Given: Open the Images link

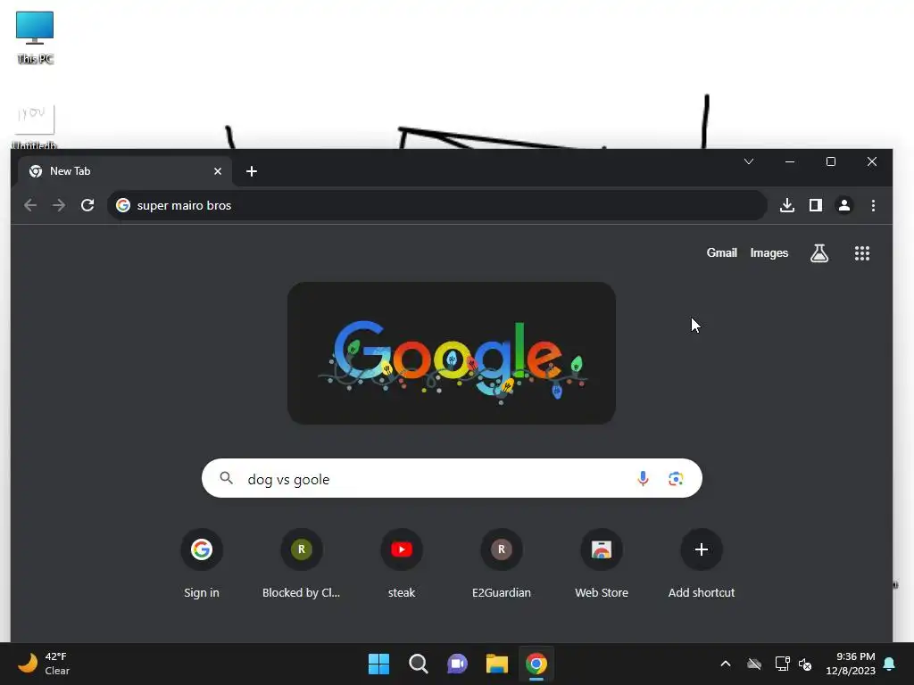Looking at the screenshot, I should (x=769, y=252).
